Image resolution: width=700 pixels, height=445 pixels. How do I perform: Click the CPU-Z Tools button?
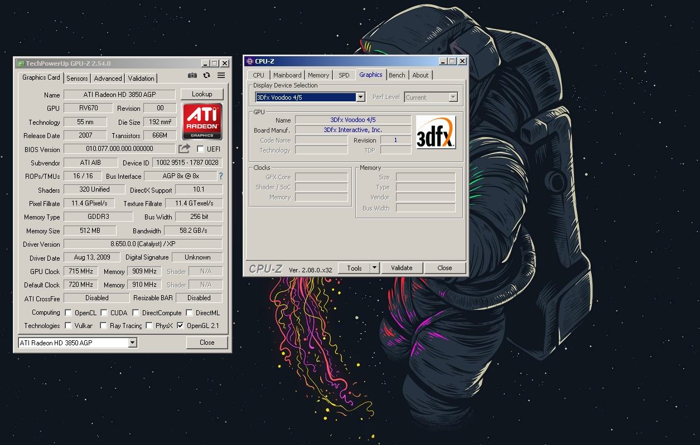(354, 268)
